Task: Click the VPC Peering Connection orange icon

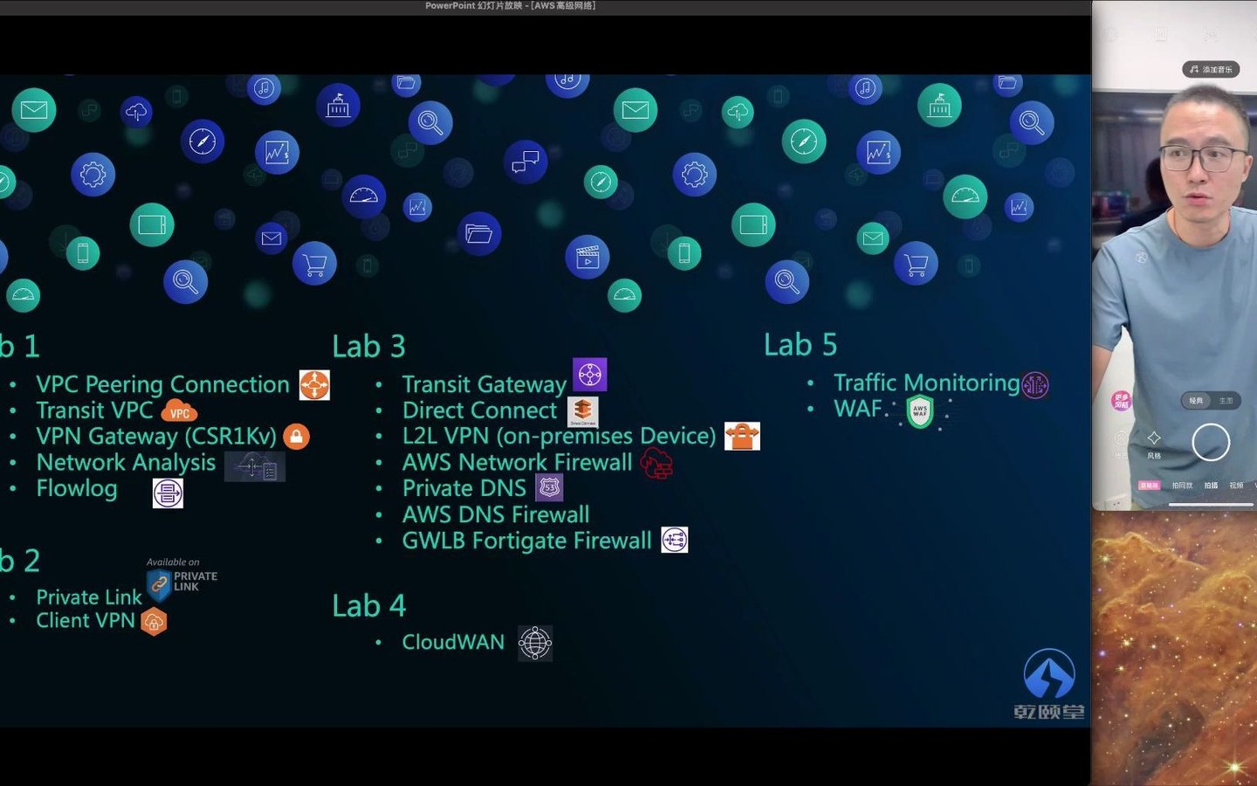Action: click(314, 385)
